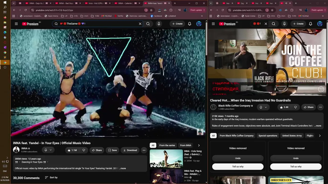This screenshot has width=328, height=184.
Task: Expand hidden system tray icons
Action: (7, 158)
